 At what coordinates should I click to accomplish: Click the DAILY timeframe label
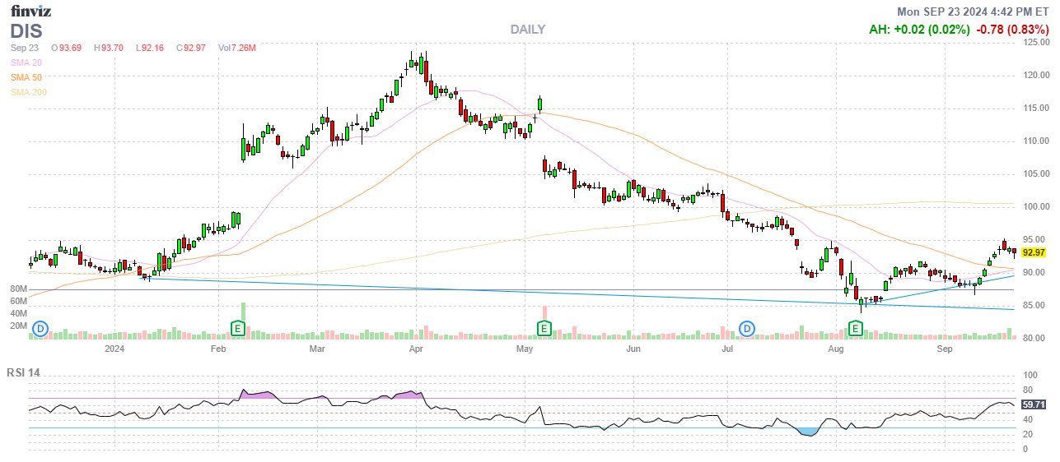click(x=527, y=30)
